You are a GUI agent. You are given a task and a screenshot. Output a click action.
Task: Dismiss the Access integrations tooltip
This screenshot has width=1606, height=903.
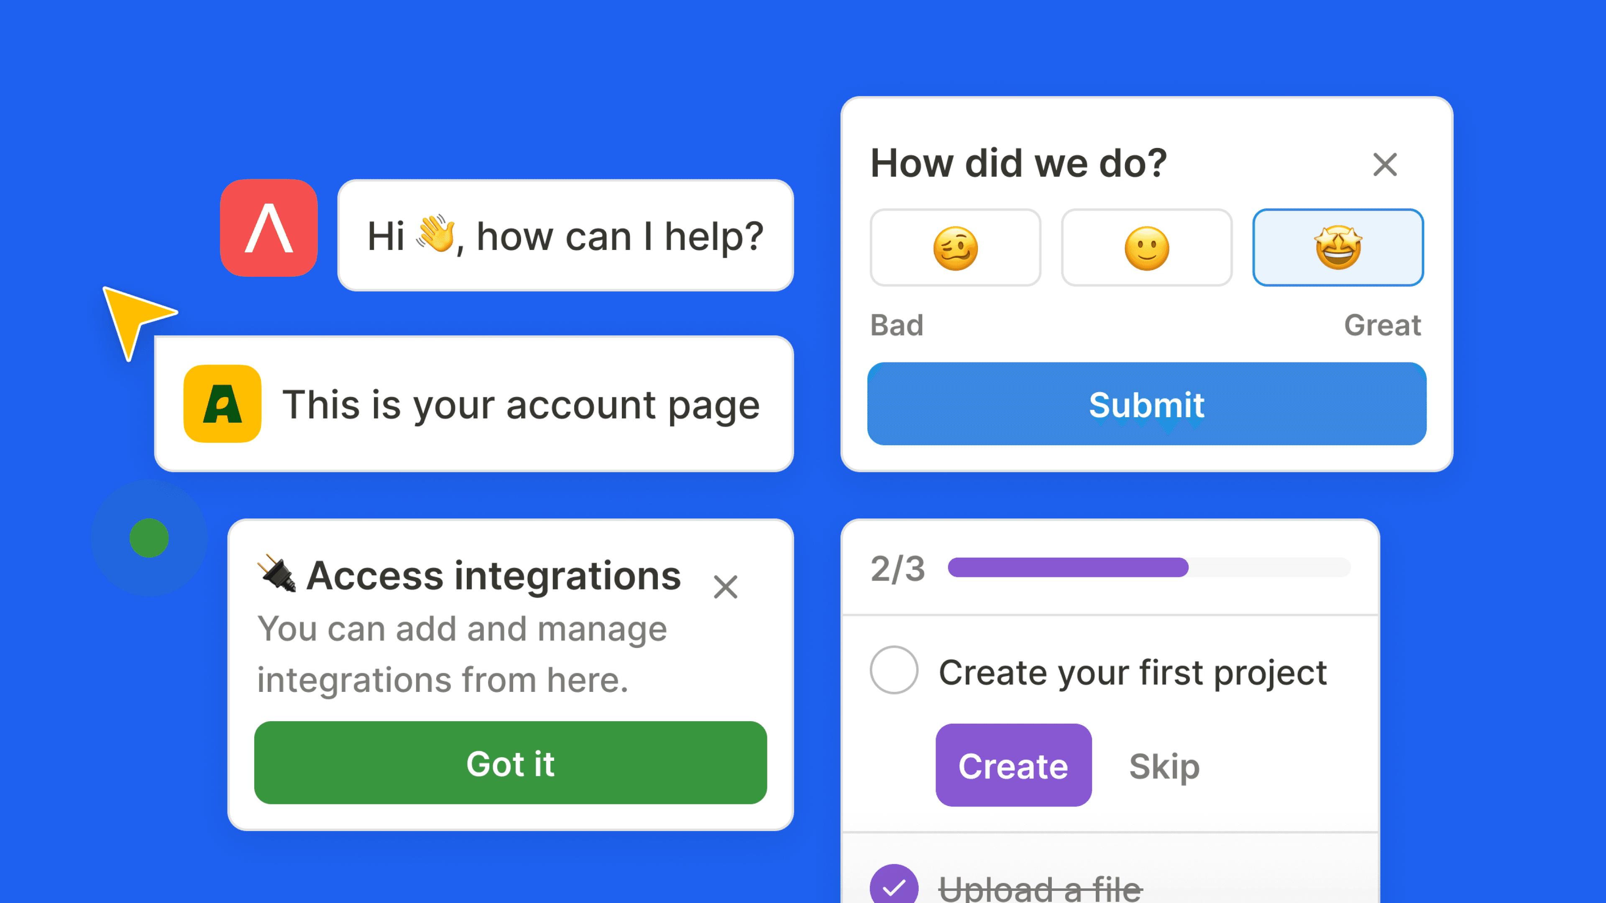pyautogui.click(x=725, y=587)
